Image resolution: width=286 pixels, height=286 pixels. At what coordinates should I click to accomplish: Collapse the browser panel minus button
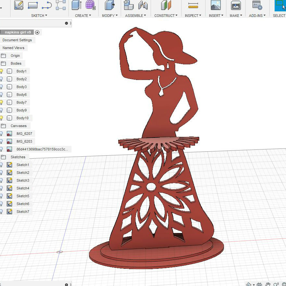66,23
